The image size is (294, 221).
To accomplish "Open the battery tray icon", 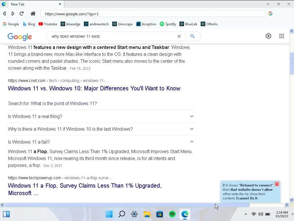I will 268,214.
